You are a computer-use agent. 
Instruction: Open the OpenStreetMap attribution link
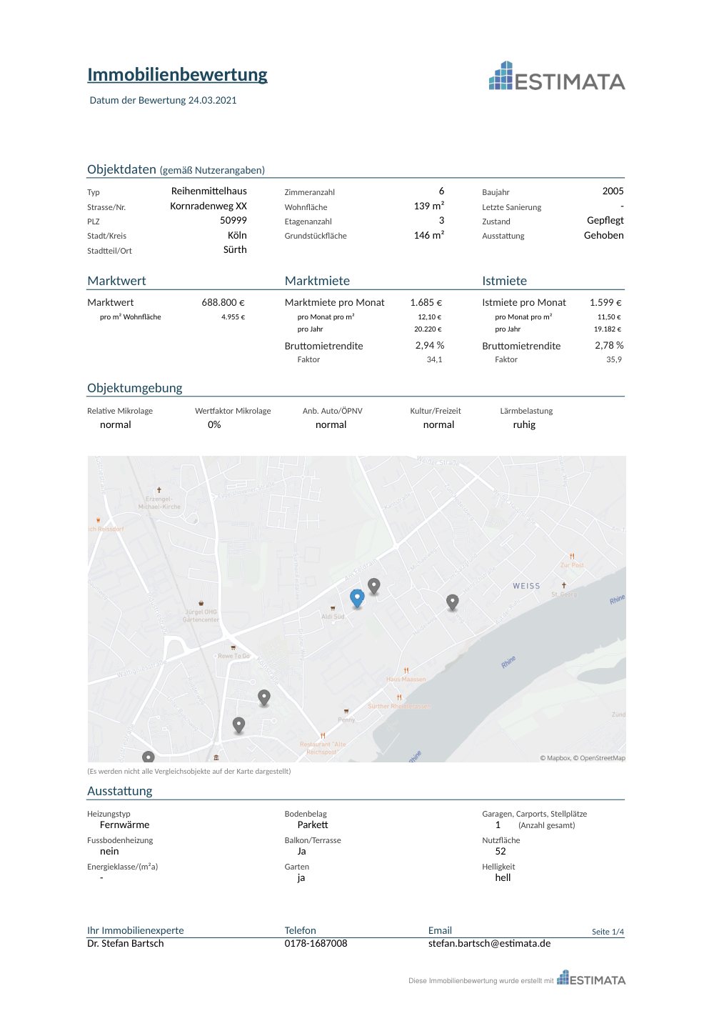tap(599, 758)
